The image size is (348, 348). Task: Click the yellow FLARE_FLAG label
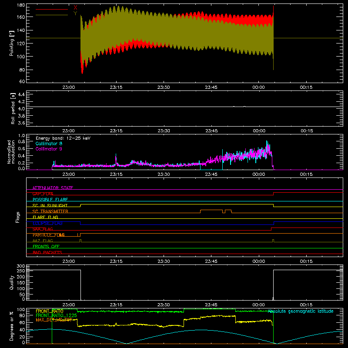click(45, 217)
